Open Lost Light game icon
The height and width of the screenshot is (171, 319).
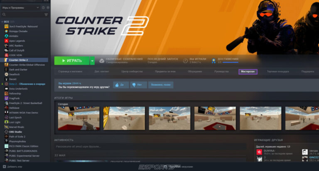6,122
